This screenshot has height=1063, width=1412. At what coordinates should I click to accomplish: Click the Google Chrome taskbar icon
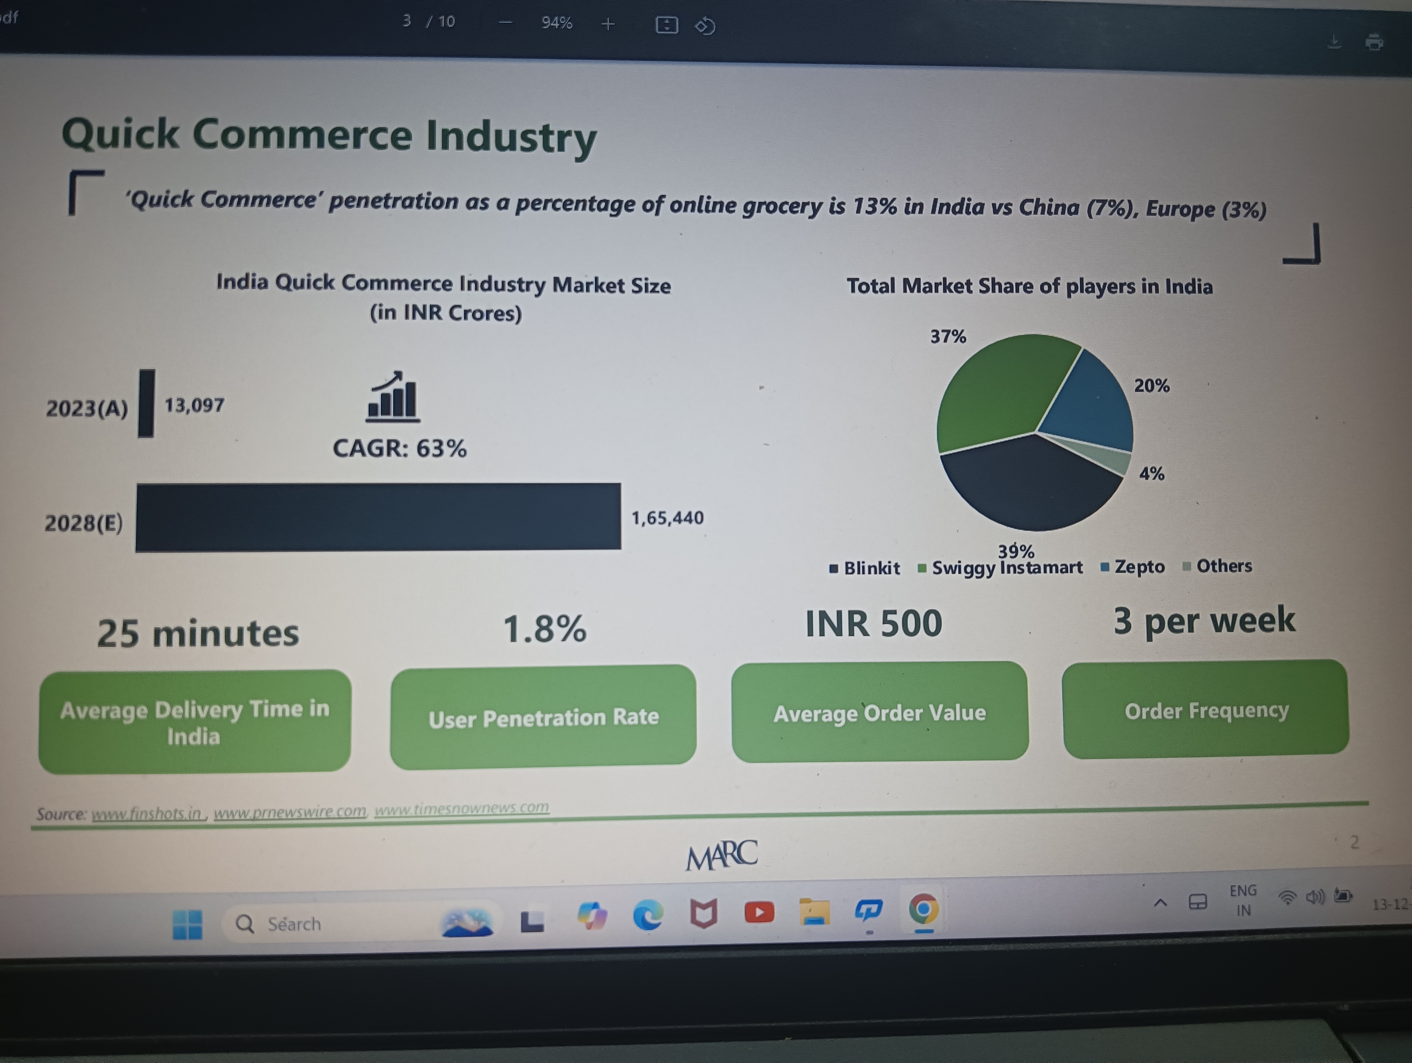[x=923, y=909]
